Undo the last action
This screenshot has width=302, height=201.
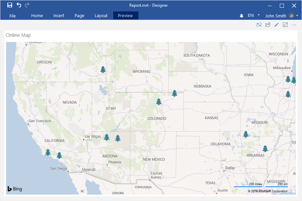point(19,5)
